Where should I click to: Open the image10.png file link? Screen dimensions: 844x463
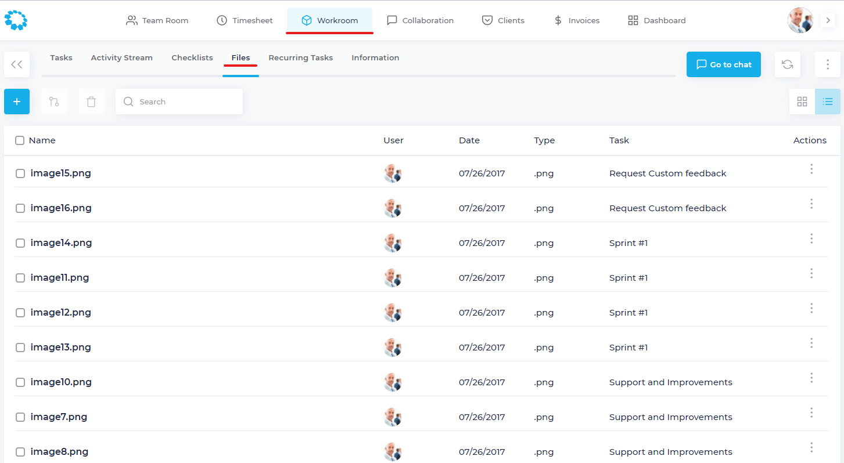tap(61, 382)
